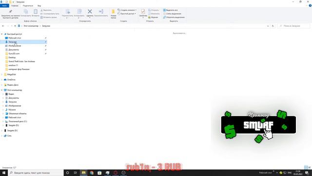This screenshot has height=176, width=312.
Task: Open the File (Файл) ribbon tab
Action: (4, 6)
